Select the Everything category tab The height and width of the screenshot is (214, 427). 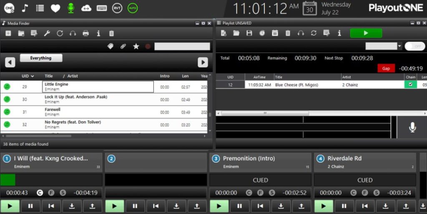[41, 58]
